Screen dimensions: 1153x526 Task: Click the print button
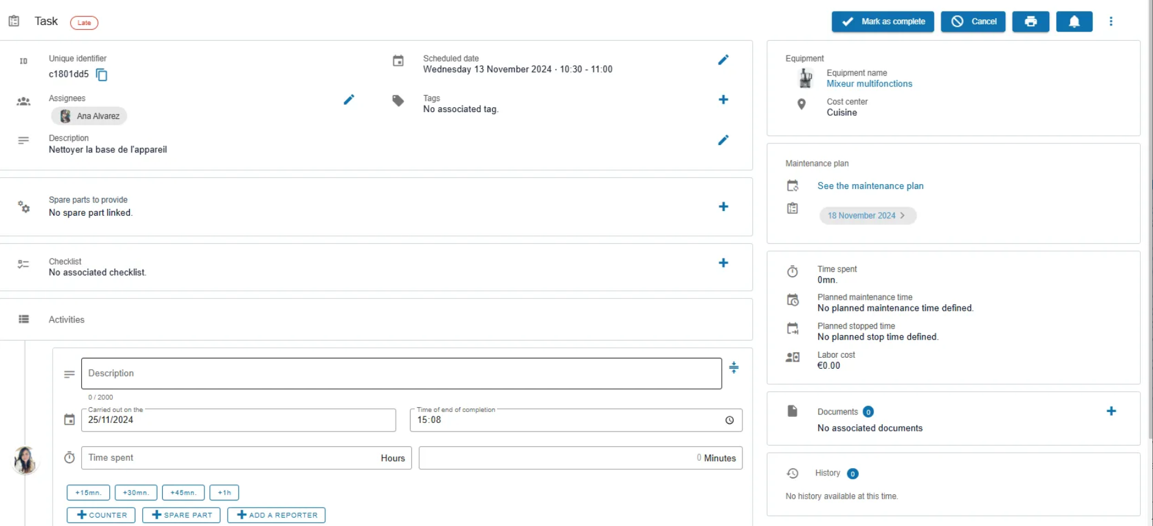click(x=1030, y=21)
